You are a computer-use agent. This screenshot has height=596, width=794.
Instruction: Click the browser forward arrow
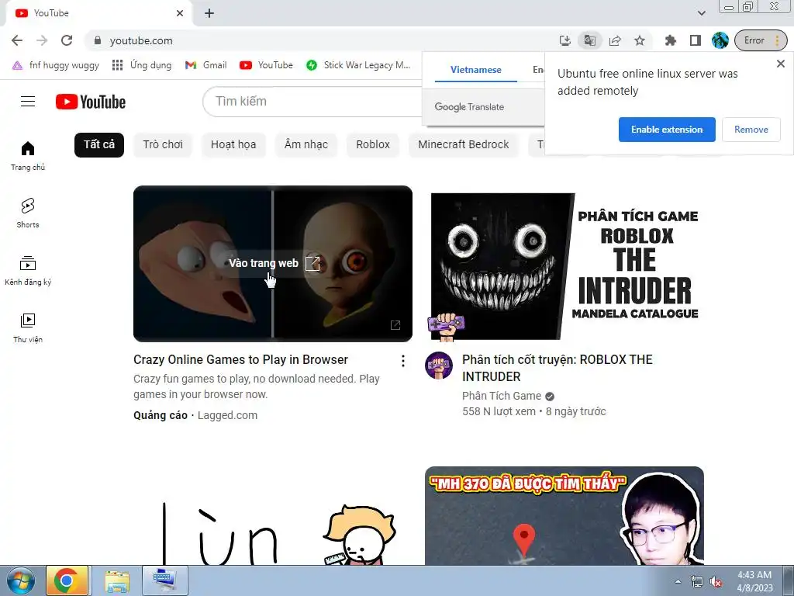[42, 40]
